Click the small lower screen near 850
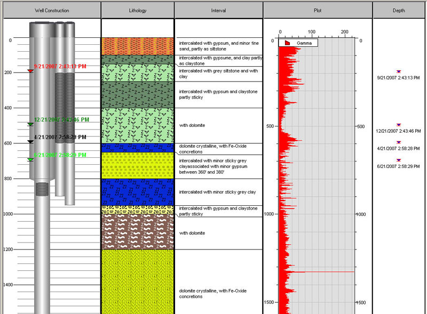427x314 pixels. tap(42, 189)
